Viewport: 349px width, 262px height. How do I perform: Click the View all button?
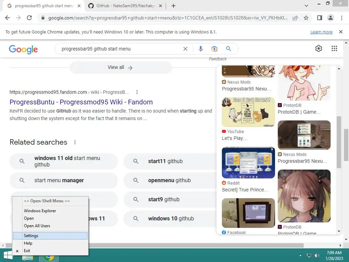(120, 67)
